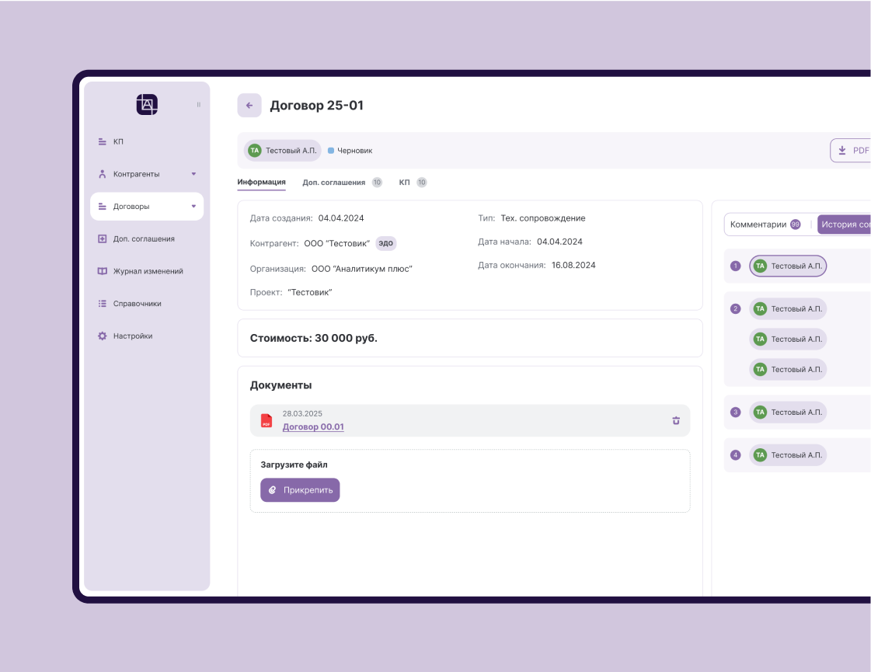Open the Комментарии tab
871x672 pixels.
765,225
